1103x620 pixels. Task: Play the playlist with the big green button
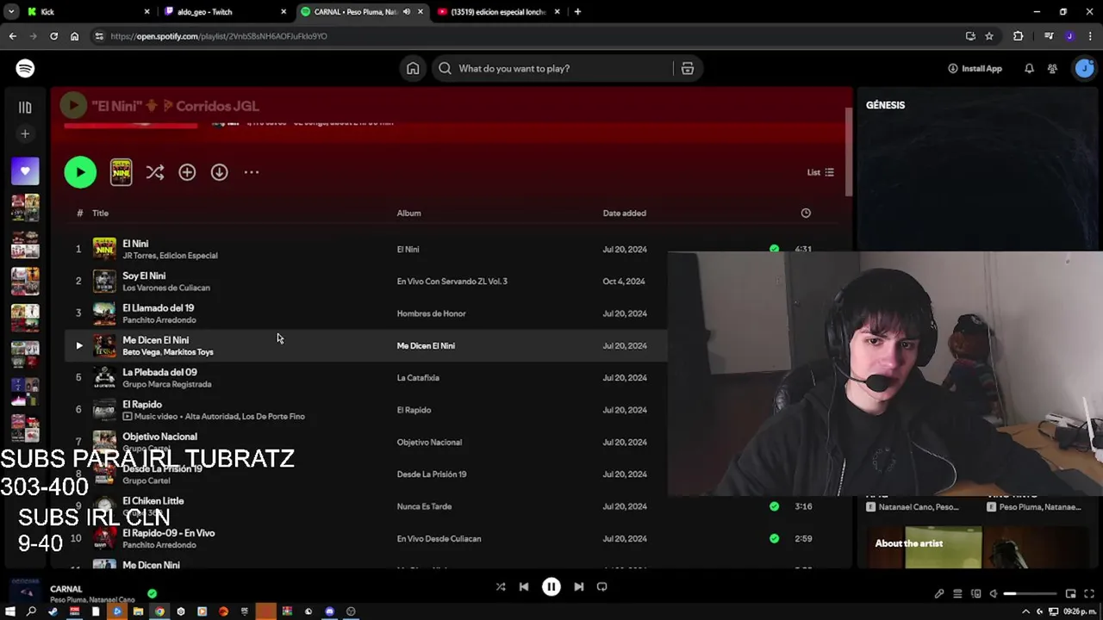point(80,172)
